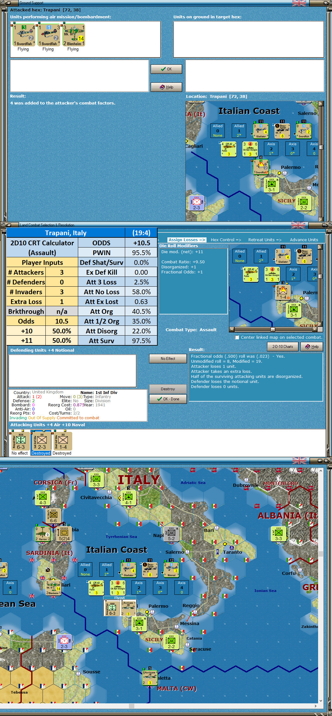
Task: Select the 3-3 unit in Albania
Action: click(278, 534)
